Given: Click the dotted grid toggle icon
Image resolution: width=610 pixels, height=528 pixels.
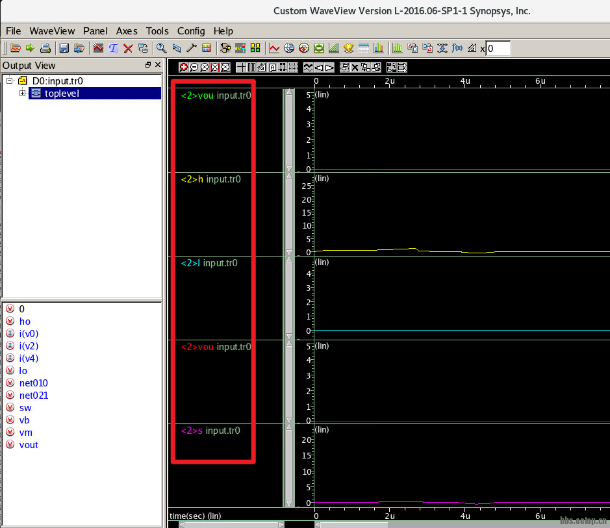Looking at the screenshot, I should coord(294,68).
